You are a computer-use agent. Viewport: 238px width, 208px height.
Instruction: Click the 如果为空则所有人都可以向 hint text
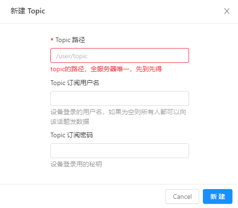pos(147,112)
